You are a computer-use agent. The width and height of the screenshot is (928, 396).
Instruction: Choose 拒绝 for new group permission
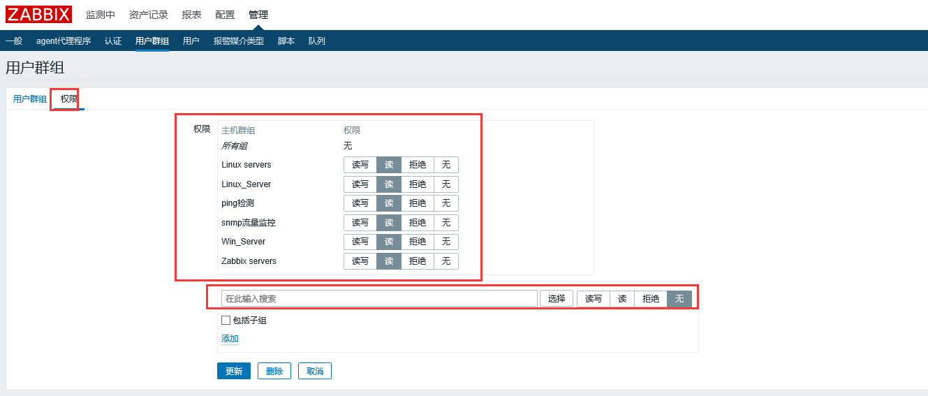click(x=651, y=299)
